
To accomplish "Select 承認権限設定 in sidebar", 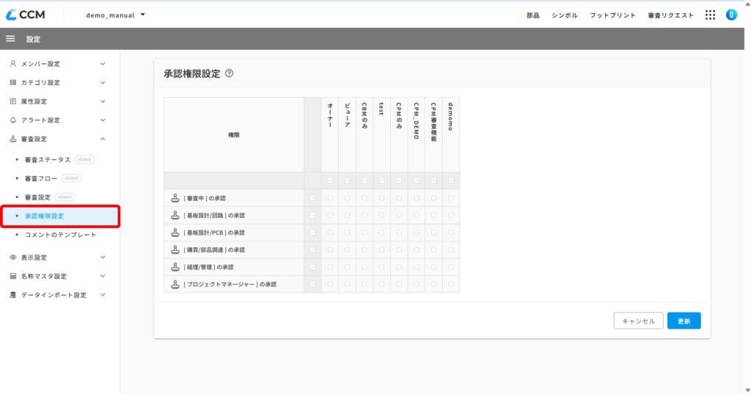I will [60, 216].
